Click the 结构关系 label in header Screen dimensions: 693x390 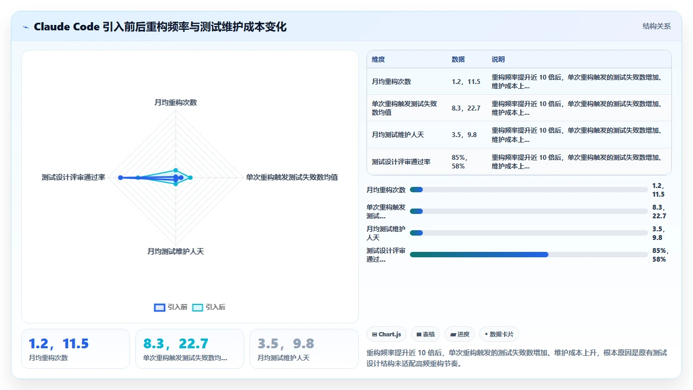(x=656, y=26)
